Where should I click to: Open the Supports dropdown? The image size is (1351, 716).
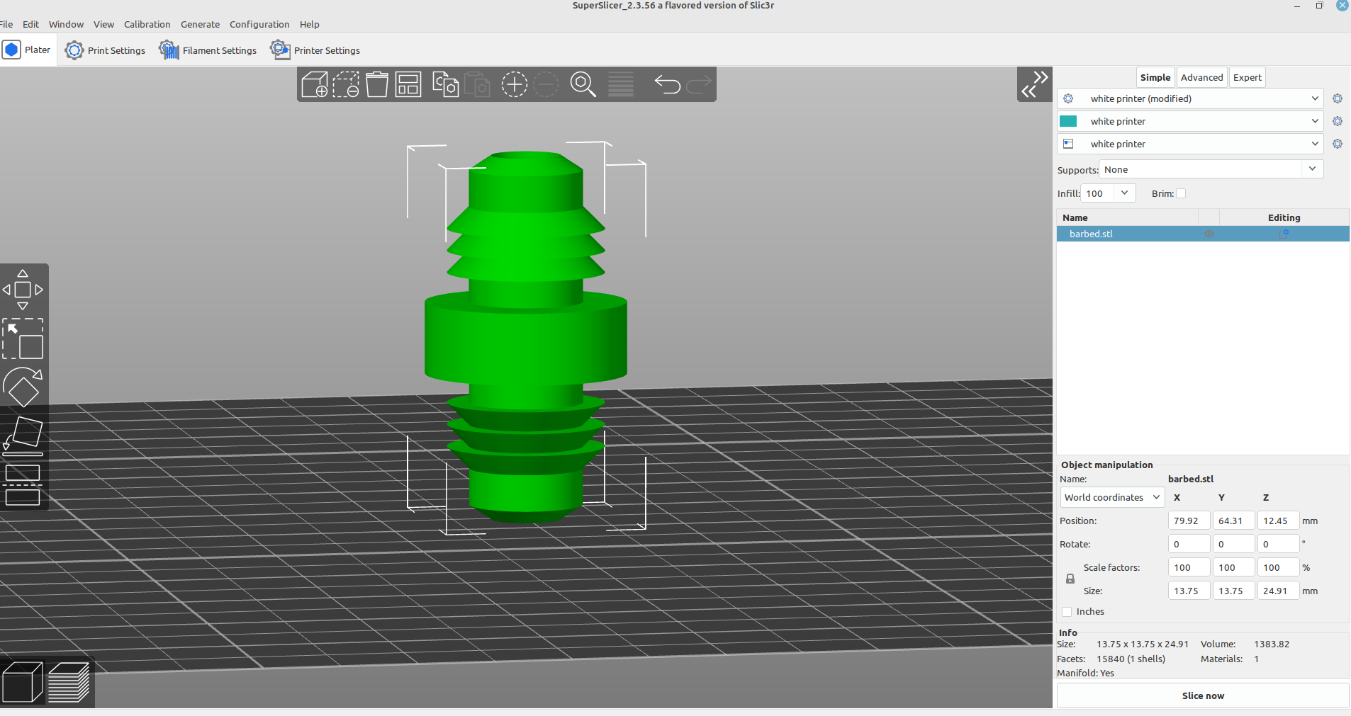point(1313,169)
